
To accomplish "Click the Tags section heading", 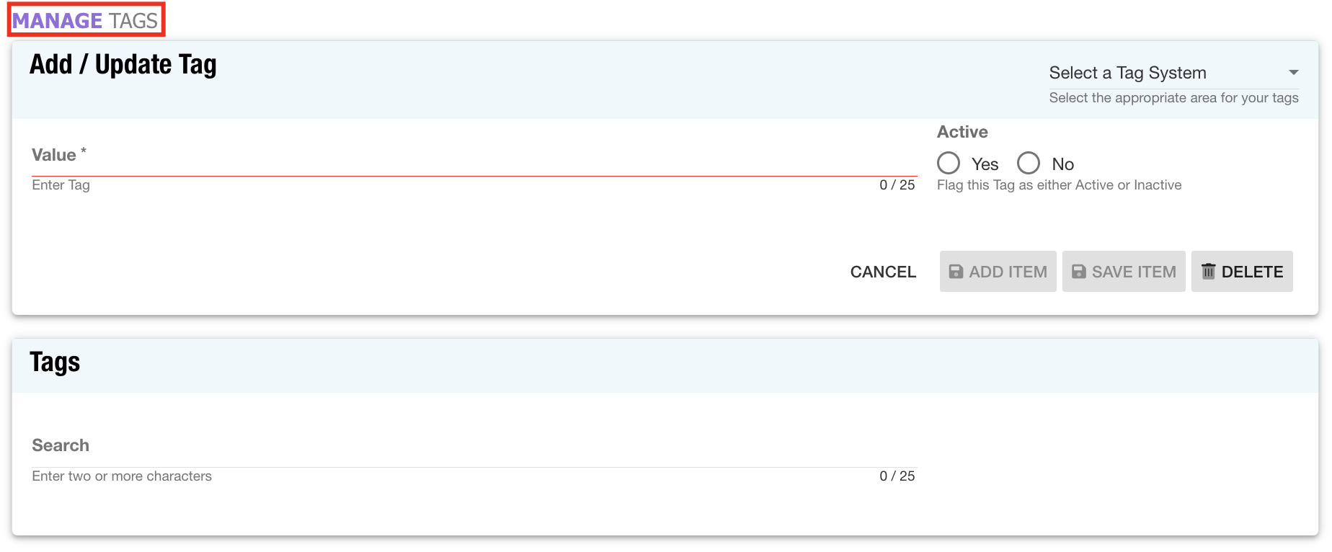I will point(55,362).
